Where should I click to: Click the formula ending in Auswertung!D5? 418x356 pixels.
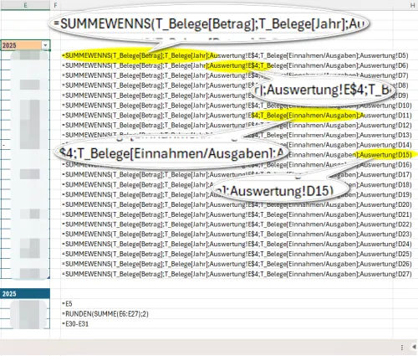pyautogui.click(x=235, y=55)
